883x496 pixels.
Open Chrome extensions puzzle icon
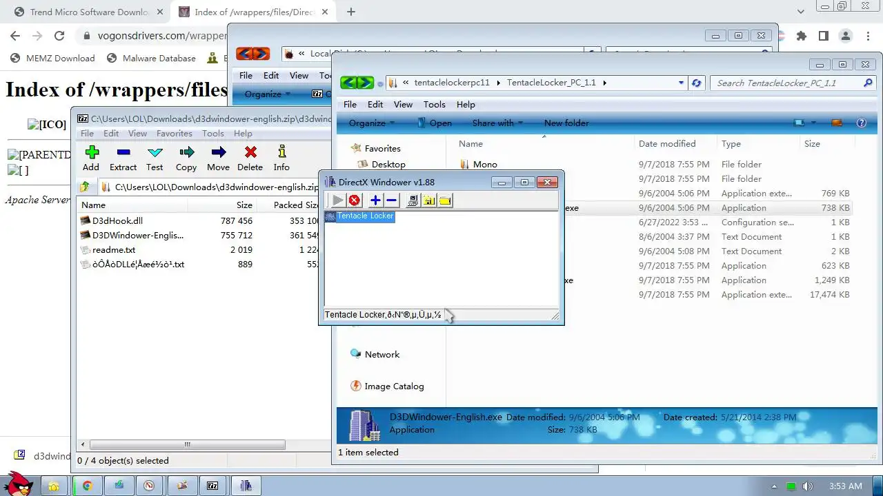801,36
